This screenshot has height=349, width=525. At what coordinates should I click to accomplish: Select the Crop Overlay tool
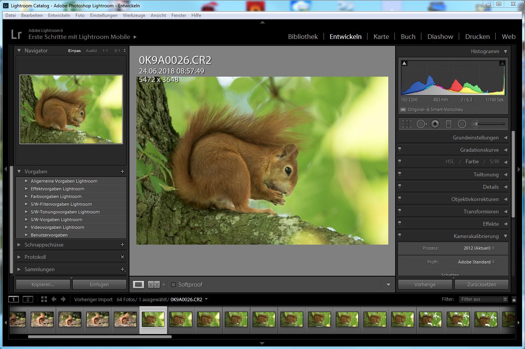pos(407,124)
